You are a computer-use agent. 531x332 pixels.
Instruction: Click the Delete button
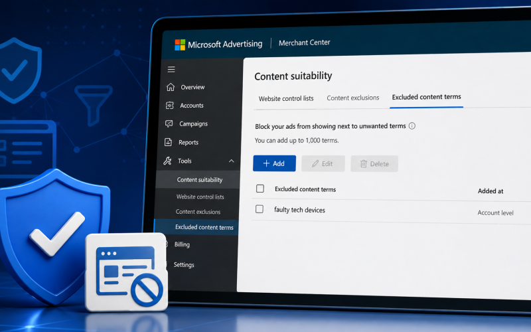tap(374, 164)
